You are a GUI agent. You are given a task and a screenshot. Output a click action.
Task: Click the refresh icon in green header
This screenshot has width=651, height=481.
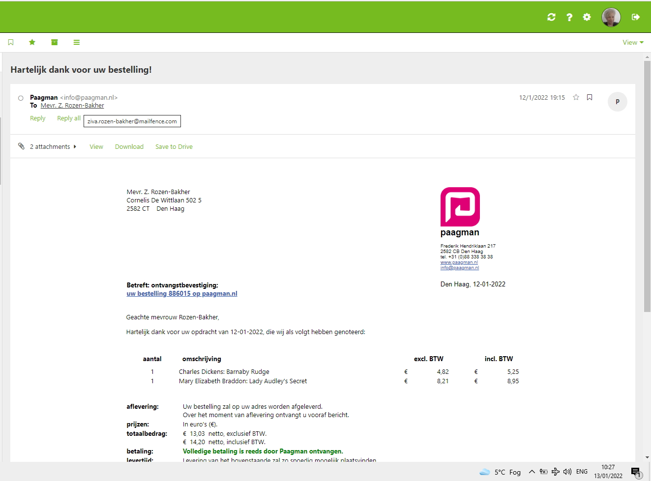551,17
